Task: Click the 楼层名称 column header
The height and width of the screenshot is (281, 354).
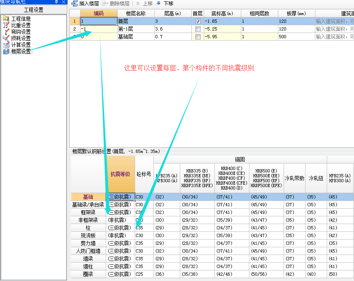Action: coord(135,13)
